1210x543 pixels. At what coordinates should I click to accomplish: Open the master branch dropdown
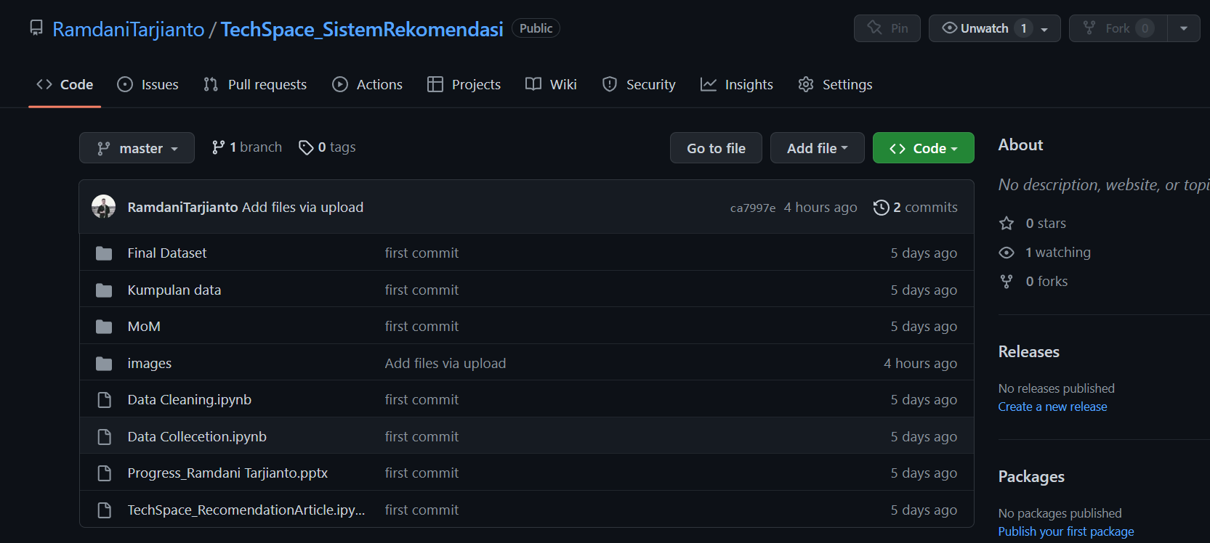click(137, 148)
